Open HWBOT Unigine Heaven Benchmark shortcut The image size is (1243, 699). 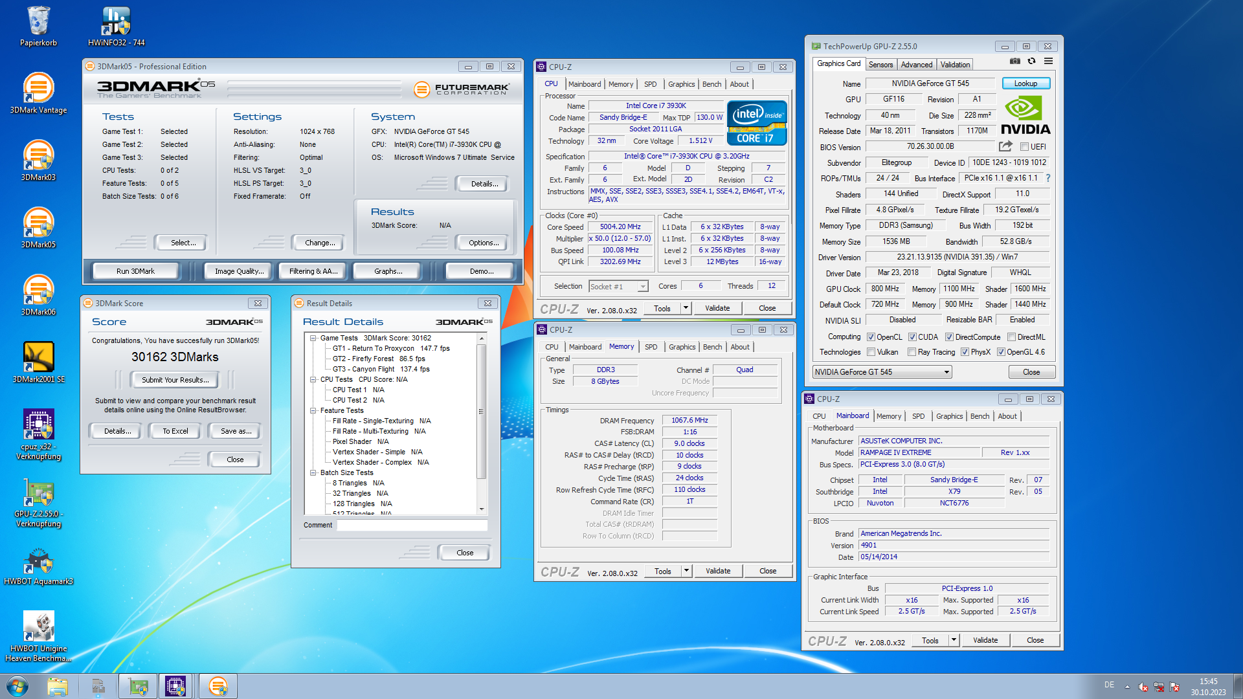[x=38, y=636]
